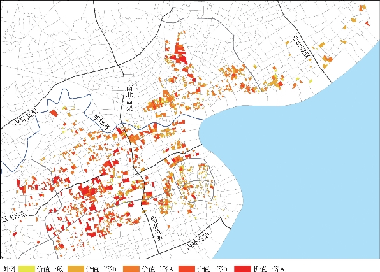Click the orange 价值二等A legend swatch
This screenshot has width=380, height=272.
(x=131, y=269)
